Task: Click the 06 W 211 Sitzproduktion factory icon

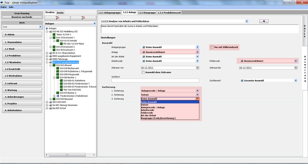Action: coord(50,53)
